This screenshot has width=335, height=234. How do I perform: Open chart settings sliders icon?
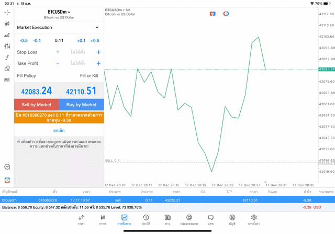pos(7,46)
